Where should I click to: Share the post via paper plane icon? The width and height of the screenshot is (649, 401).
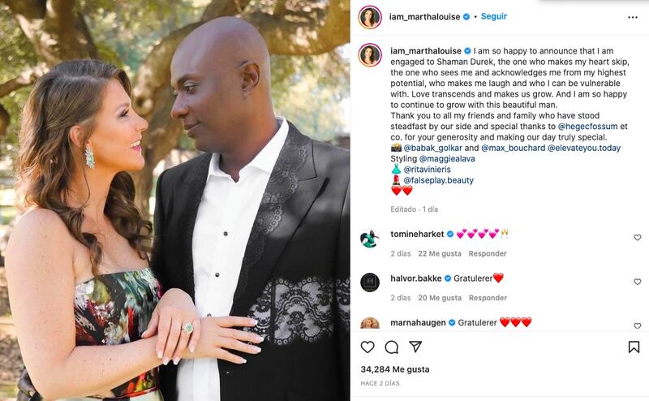pos(415,347)
